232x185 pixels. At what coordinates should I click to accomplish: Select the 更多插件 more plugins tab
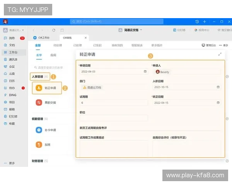point(157,45)
